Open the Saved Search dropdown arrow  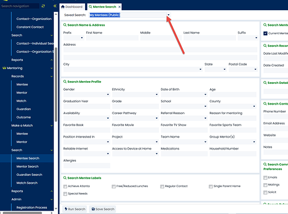pos(169,15)
